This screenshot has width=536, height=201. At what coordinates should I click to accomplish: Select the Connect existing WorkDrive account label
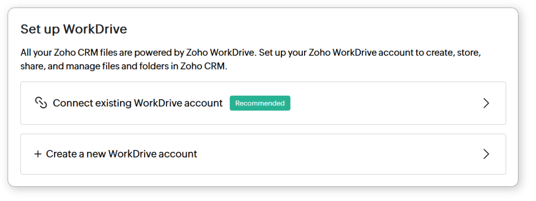[137, 103]
